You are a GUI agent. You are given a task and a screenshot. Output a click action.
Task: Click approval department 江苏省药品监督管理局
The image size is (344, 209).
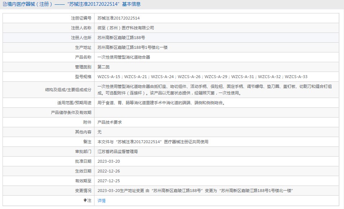pyautogui.click(x=118, y=152)
